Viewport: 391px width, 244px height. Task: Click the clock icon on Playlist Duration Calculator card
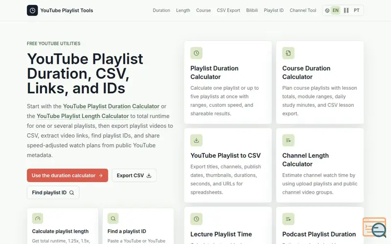pyautogui.click(x=196, y=53)
